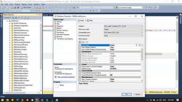The image size is (182, 102).
Task: Open the Containment type dropdown
Action: [x=123, y=36]
